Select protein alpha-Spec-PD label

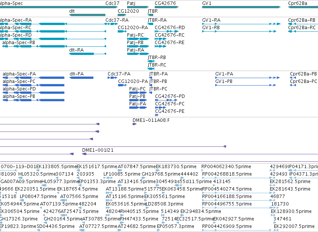(x=19, y=89)
